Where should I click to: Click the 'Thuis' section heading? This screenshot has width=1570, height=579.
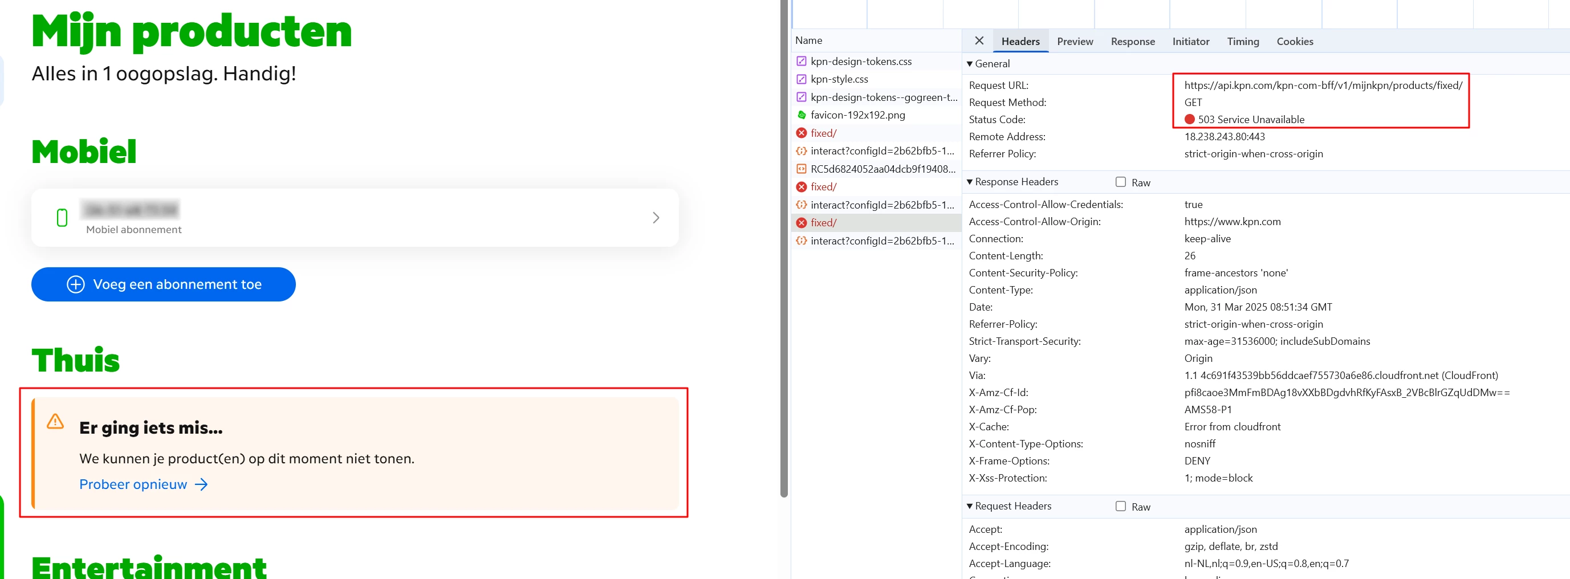76,360
